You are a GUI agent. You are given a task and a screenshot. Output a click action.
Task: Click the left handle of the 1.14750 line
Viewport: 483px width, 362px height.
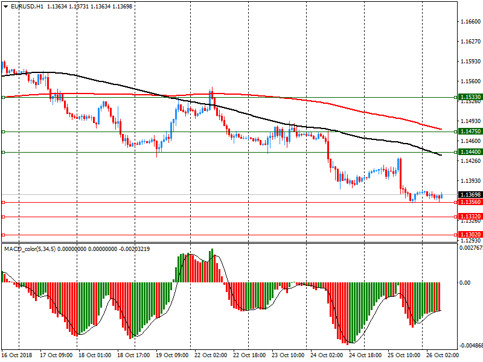pos(4,132)
